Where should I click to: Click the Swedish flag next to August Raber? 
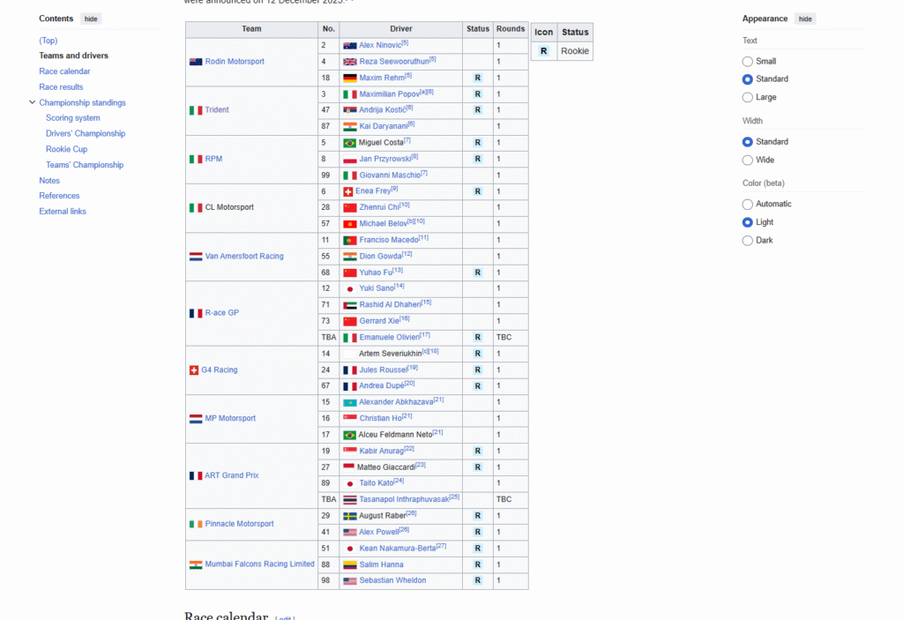(349, 516)
